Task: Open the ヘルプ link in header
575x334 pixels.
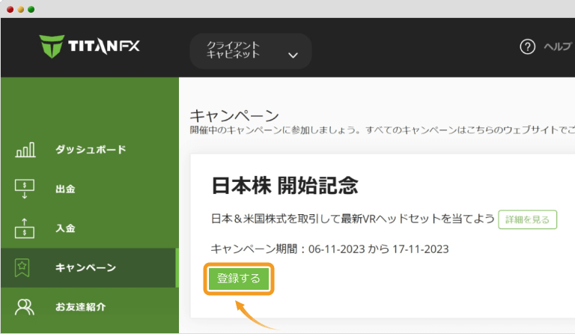Action: (x=557, y=47)
